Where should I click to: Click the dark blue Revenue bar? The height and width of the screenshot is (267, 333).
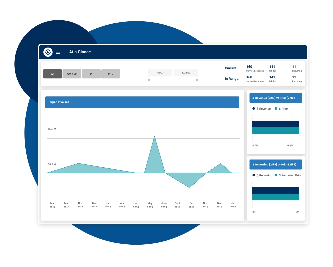pyautogui.click(x=276, y=124)
